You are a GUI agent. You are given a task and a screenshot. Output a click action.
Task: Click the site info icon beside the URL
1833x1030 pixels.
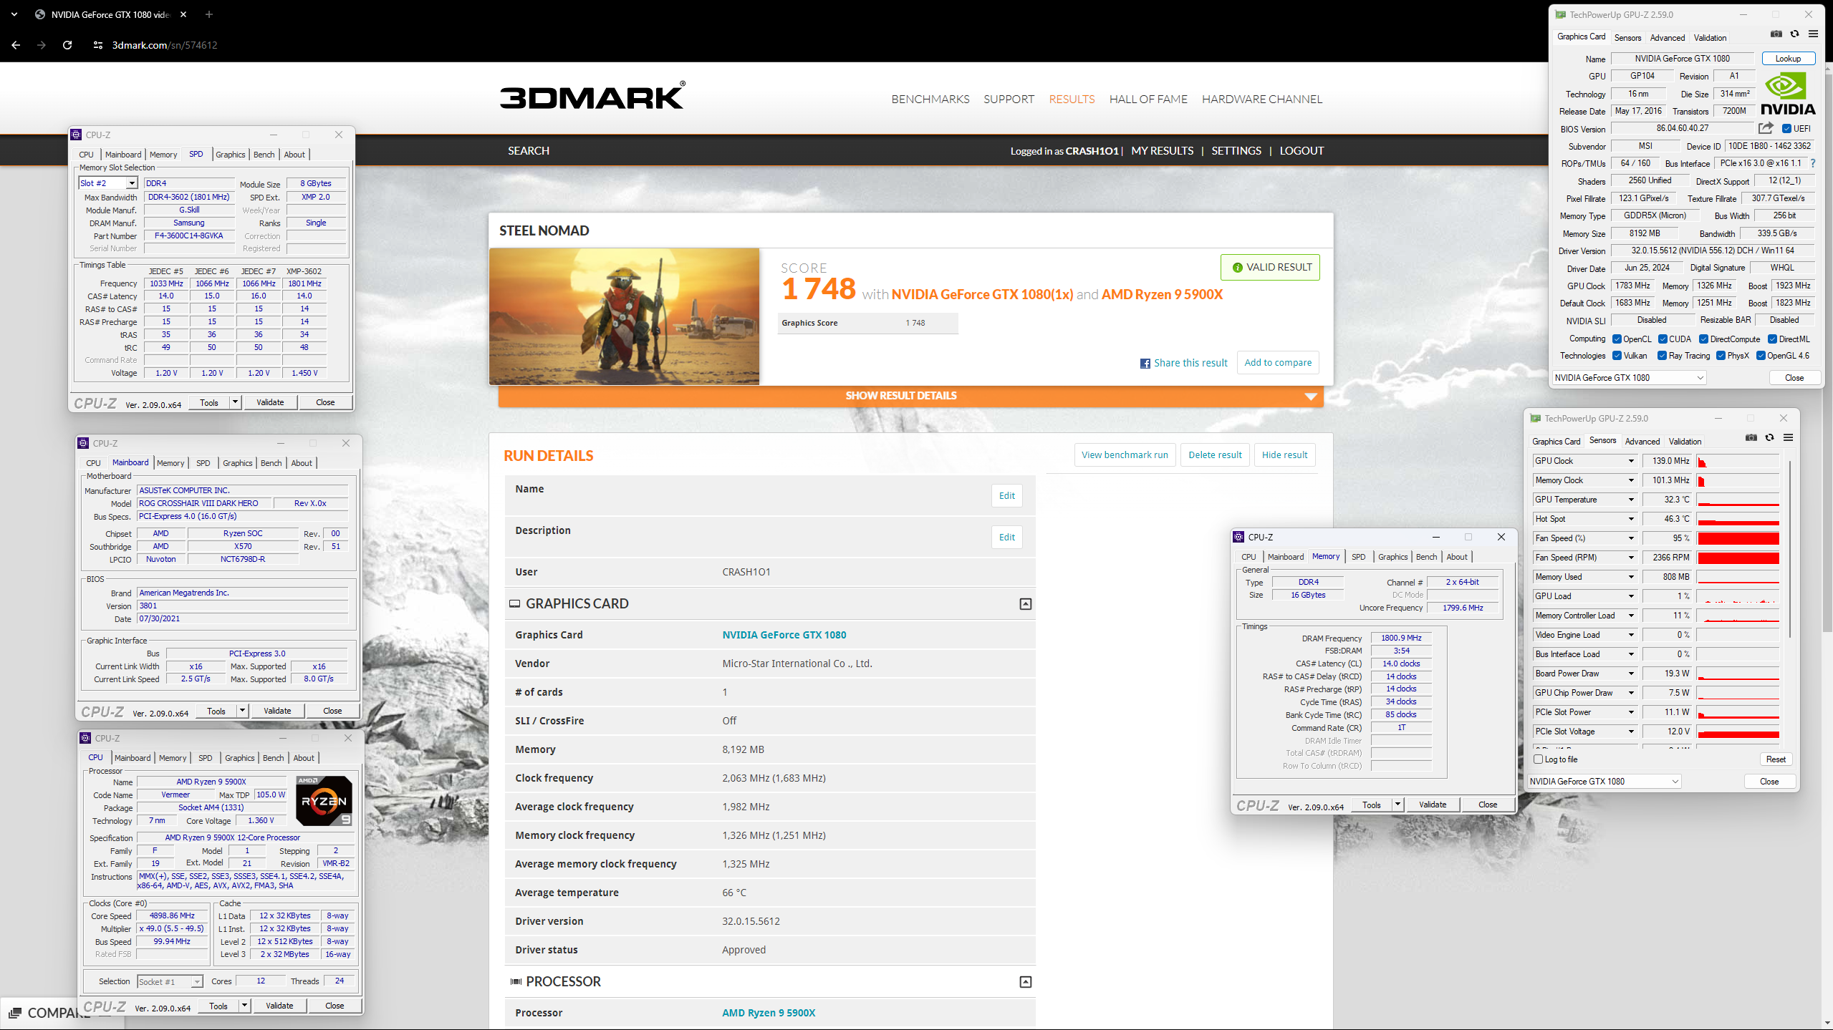(x=98, y=45)
